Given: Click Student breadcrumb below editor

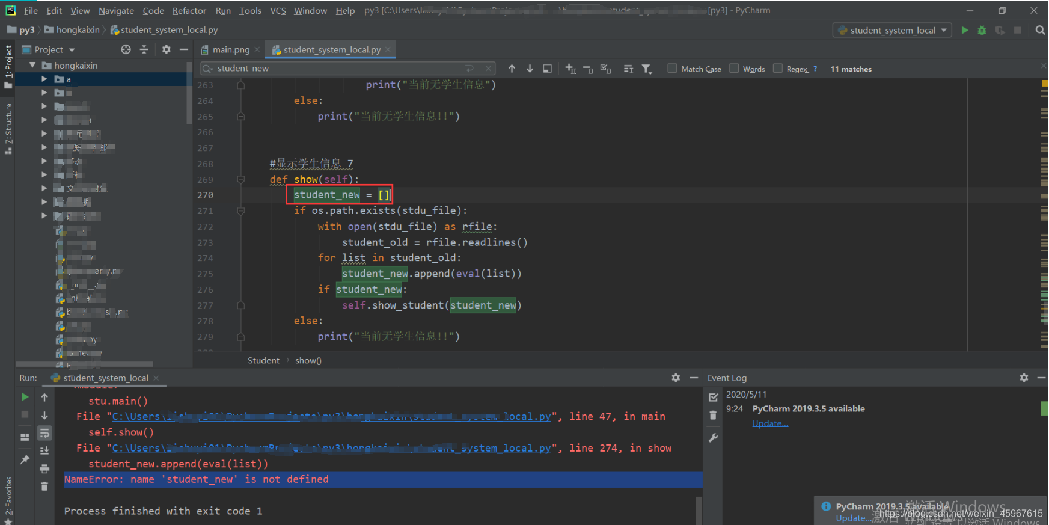Looking at the screenshot, I should pos(263,360).
